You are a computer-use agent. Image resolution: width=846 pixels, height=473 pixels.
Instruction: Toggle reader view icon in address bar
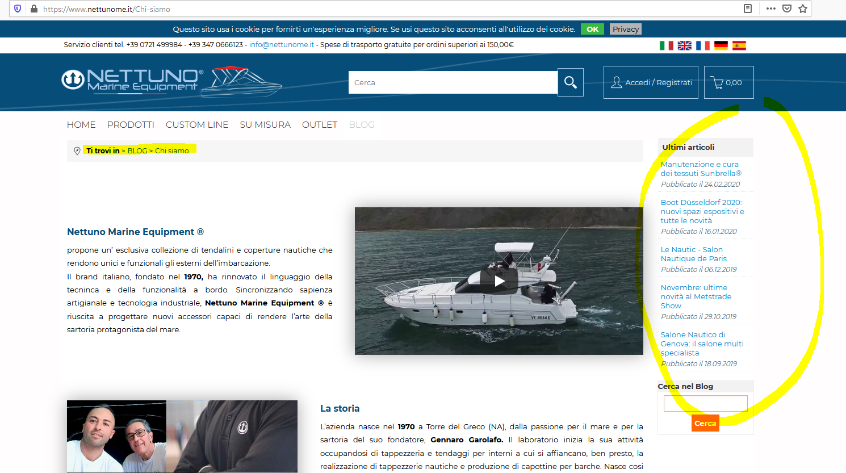[x=748, y=9]
